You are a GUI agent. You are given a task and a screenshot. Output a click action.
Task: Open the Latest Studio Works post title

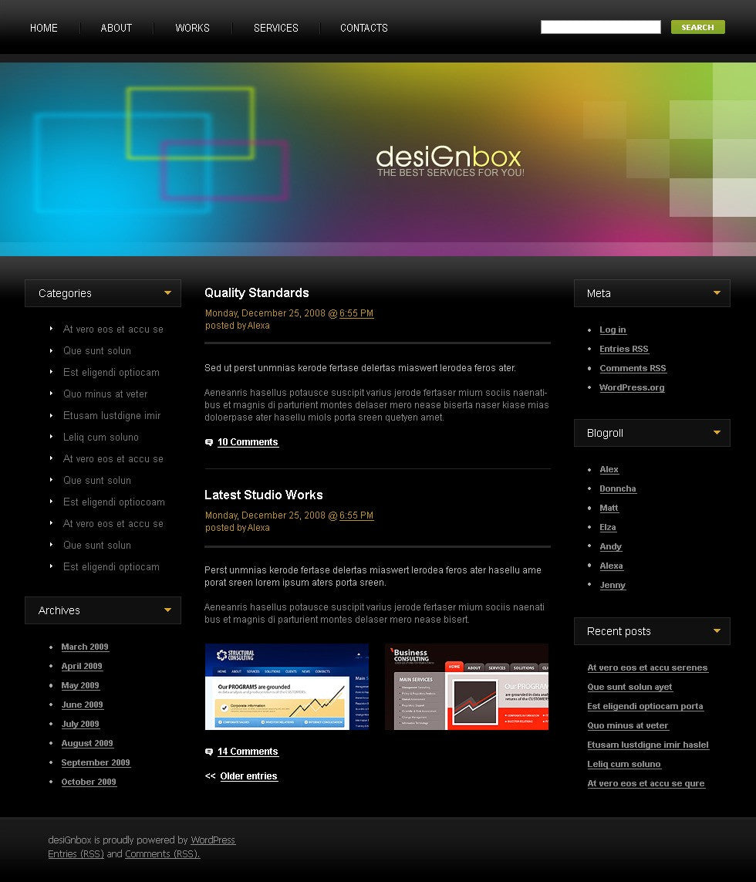263,495
